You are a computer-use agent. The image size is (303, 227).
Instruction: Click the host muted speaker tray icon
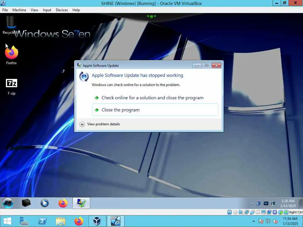coord(275,221)
